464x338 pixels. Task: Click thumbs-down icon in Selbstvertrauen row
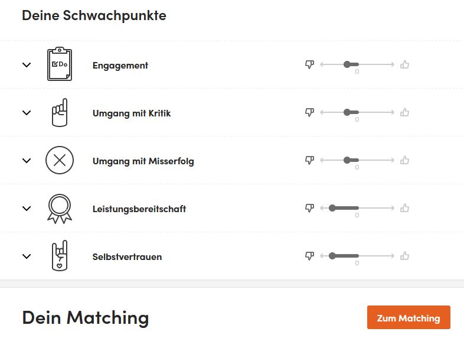[309, 256]
